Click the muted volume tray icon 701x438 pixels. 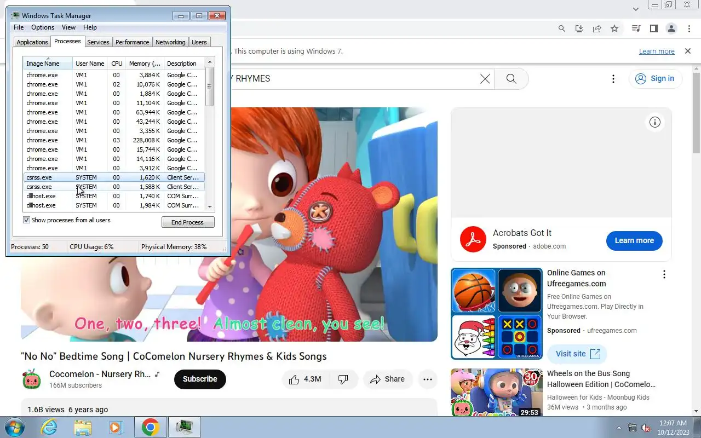[646, 428]
